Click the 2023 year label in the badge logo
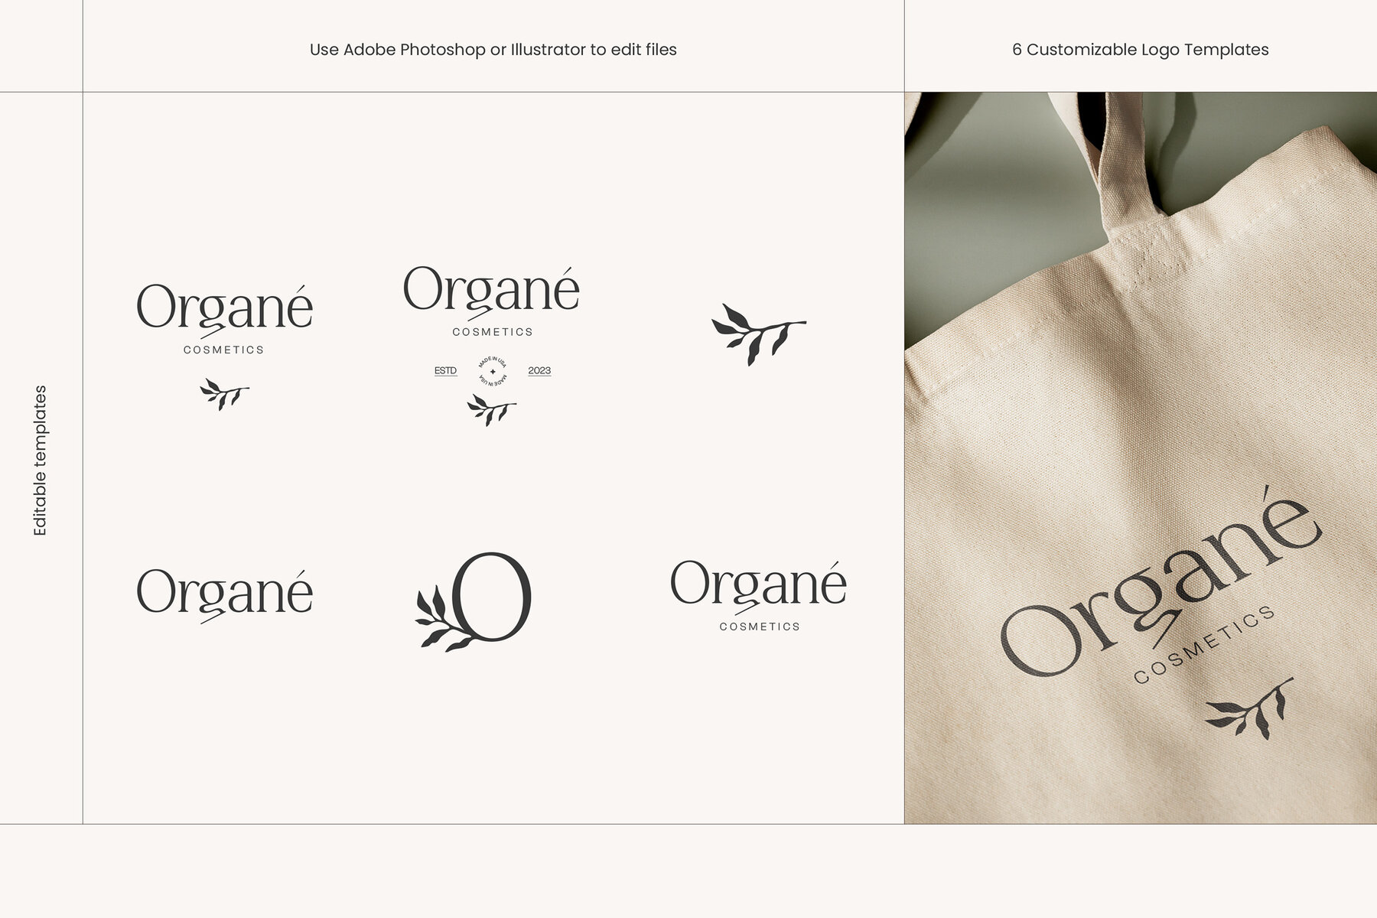The image size is (1377, 918). [x=539, y=371]
